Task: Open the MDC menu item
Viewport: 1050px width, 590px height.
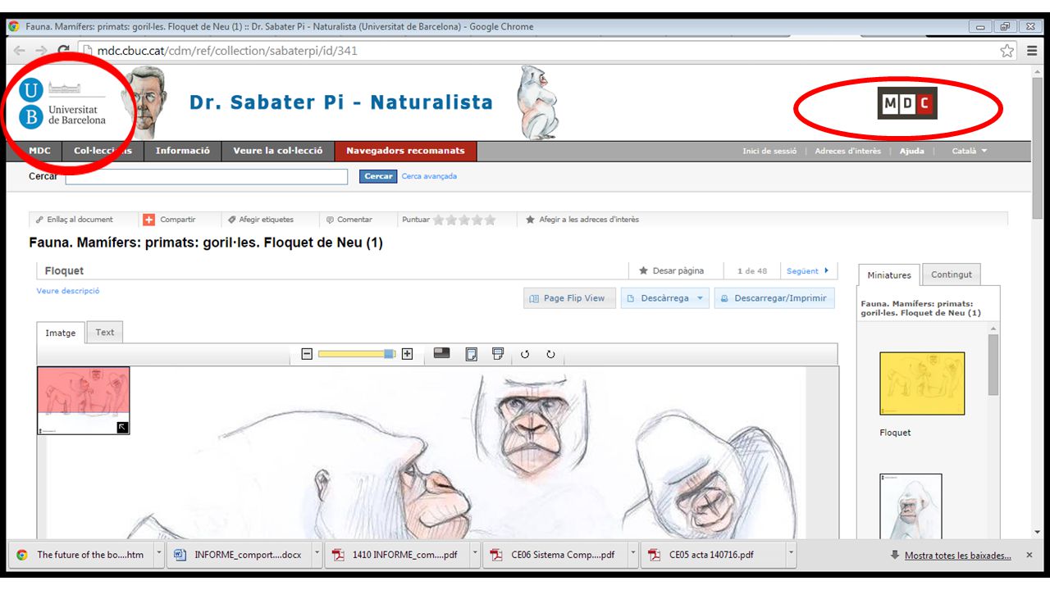Action: (39, 151)
